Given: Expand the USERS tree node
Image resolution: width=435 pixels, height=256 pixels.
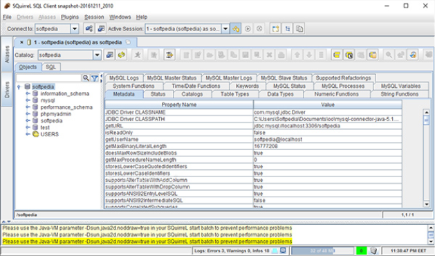Looking at the screenshot, I should (28, 134).
